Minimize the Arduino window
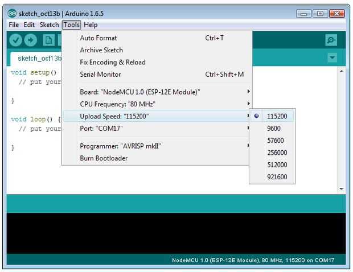The height and width of the screenshot is (272, 353). tap(303, 14)
